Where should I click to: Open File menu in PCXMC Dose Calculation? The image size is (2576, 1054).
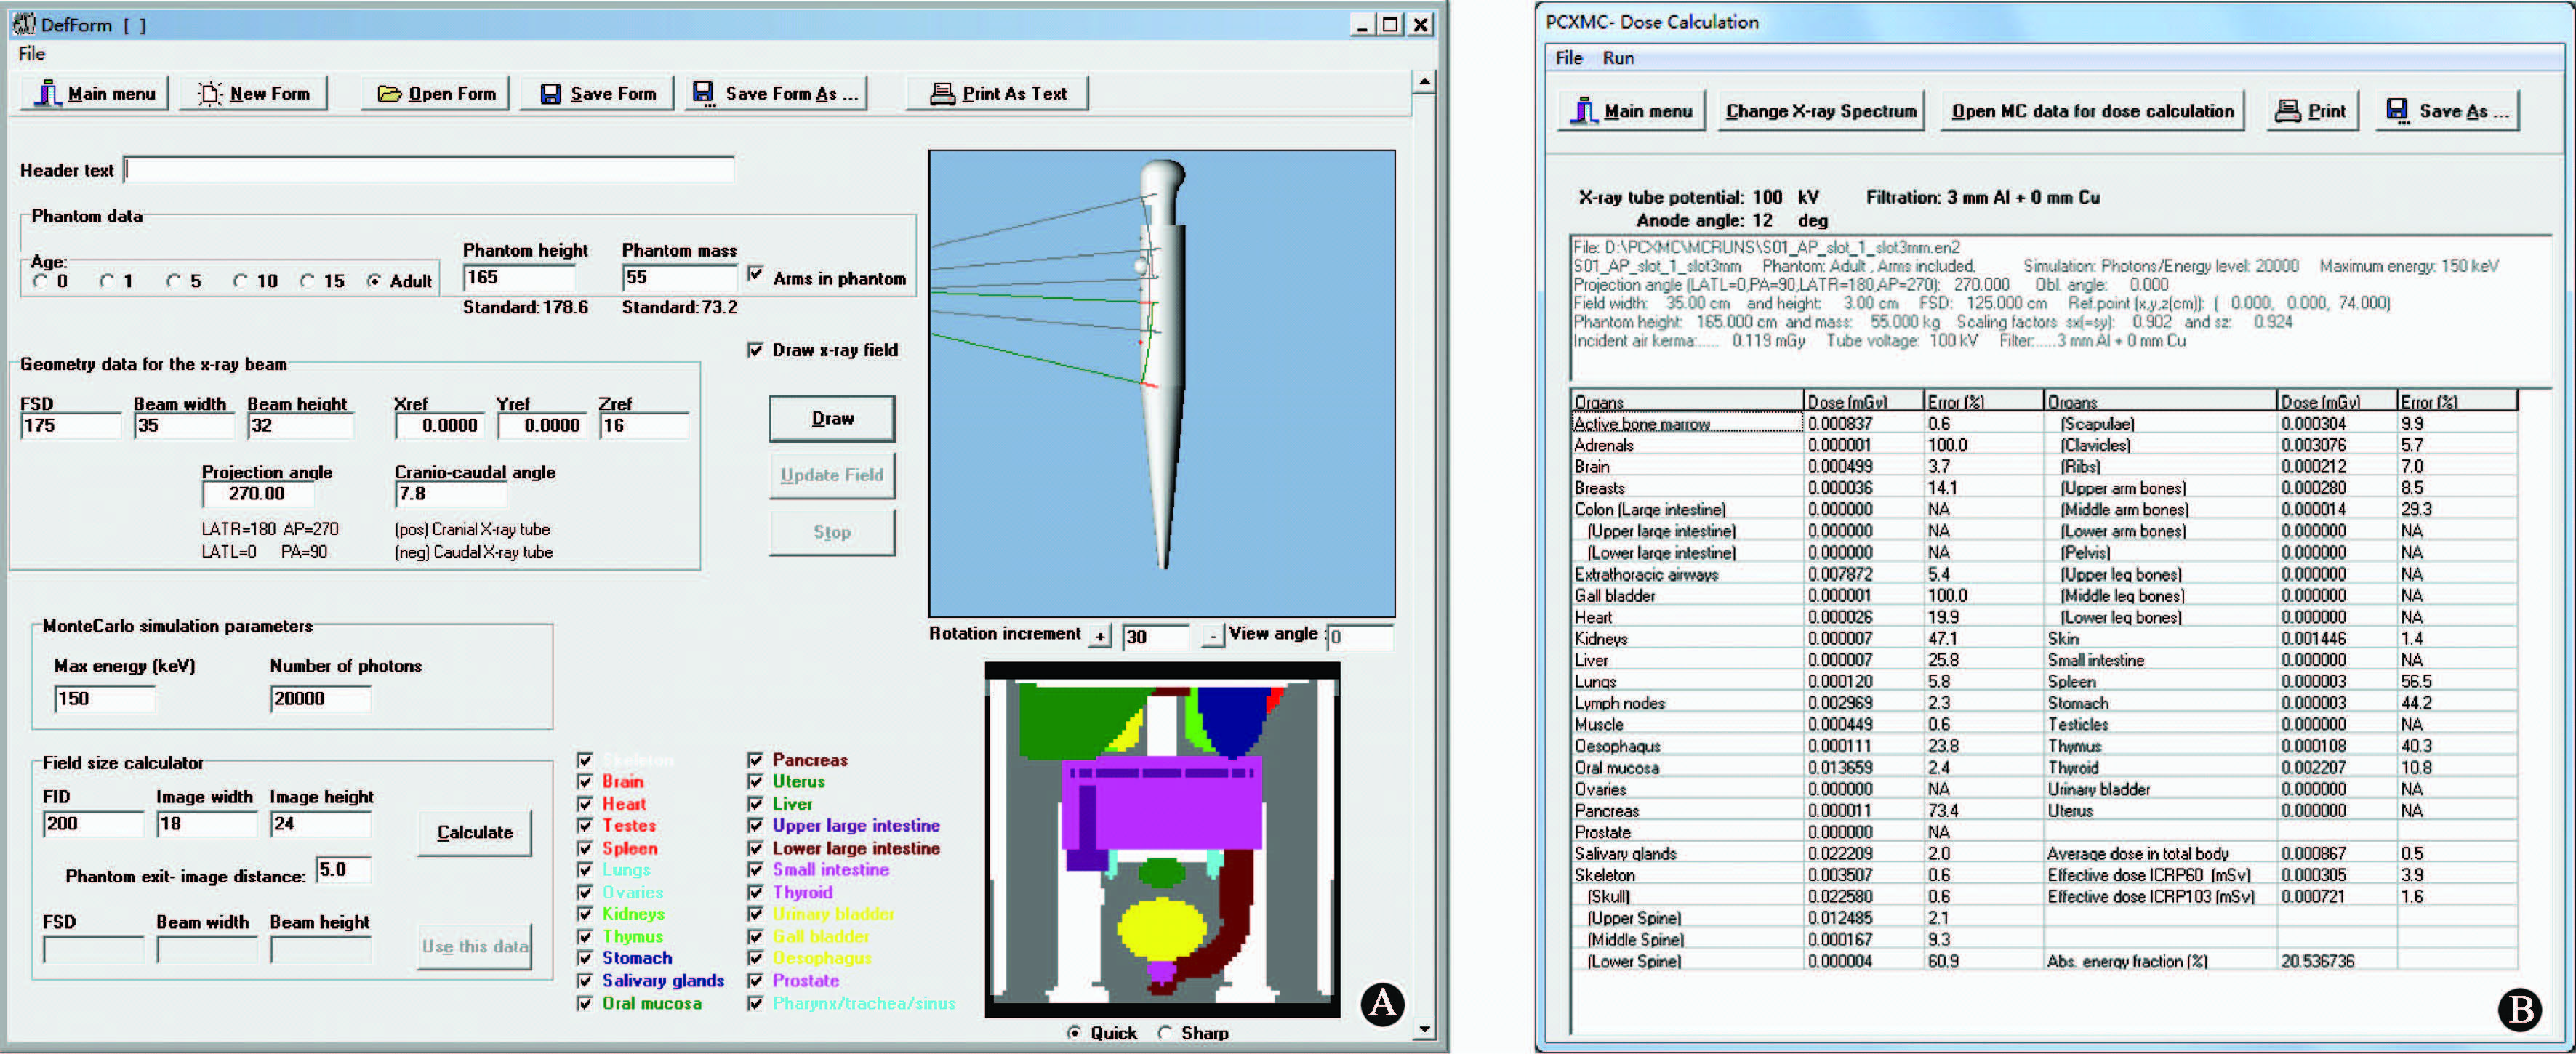click(1569, 58)
